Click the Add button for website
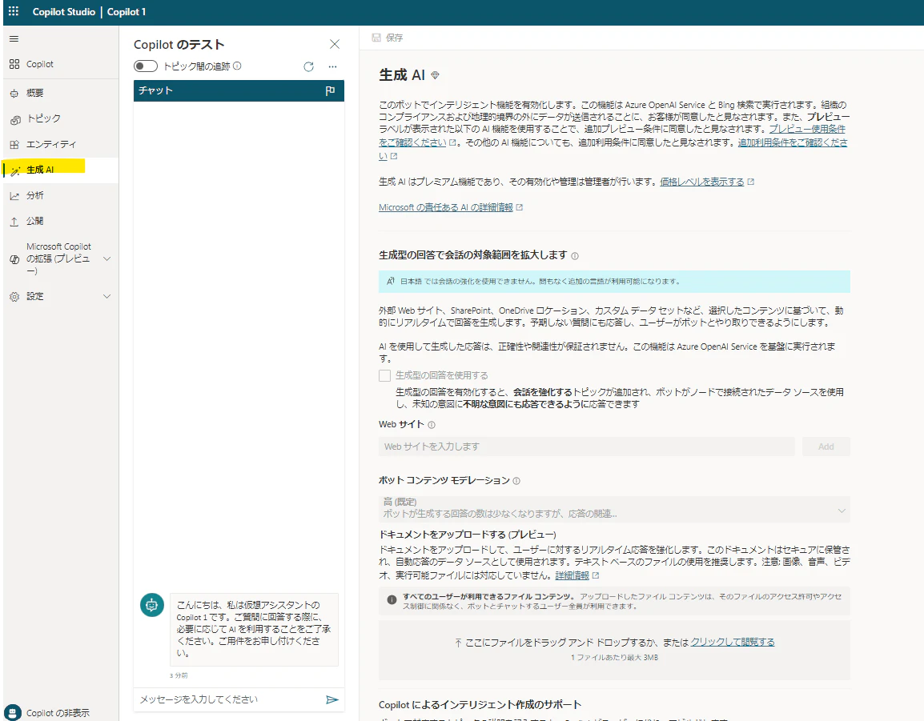924x721 pixels. 826,447
